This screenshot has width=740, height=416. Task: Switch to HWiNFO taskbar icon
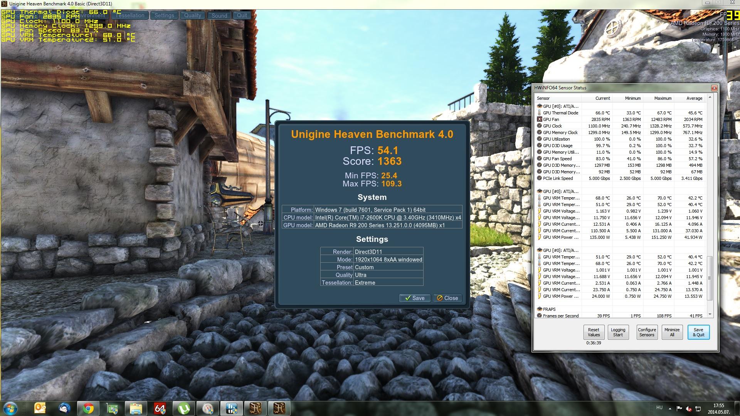tap(232, 408)
